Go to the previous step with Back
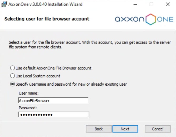 pos(99,129)
